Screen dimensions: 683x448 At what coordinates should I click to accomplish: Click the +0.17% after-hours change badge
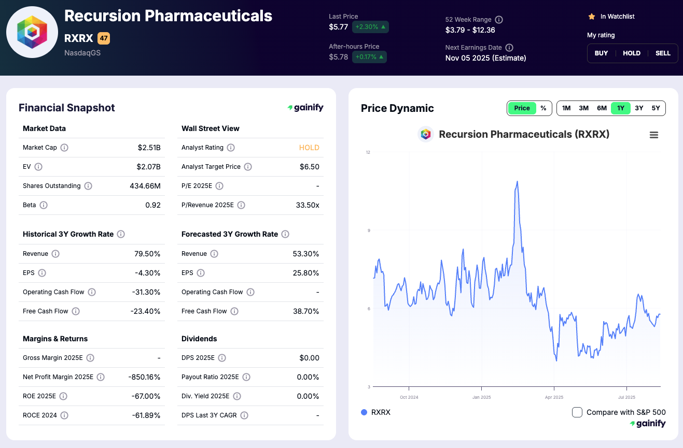pyautogui.click(x=369, y=57)
